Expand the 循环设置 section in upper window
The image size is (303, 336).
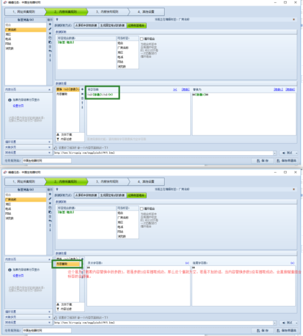click(28, 142)
